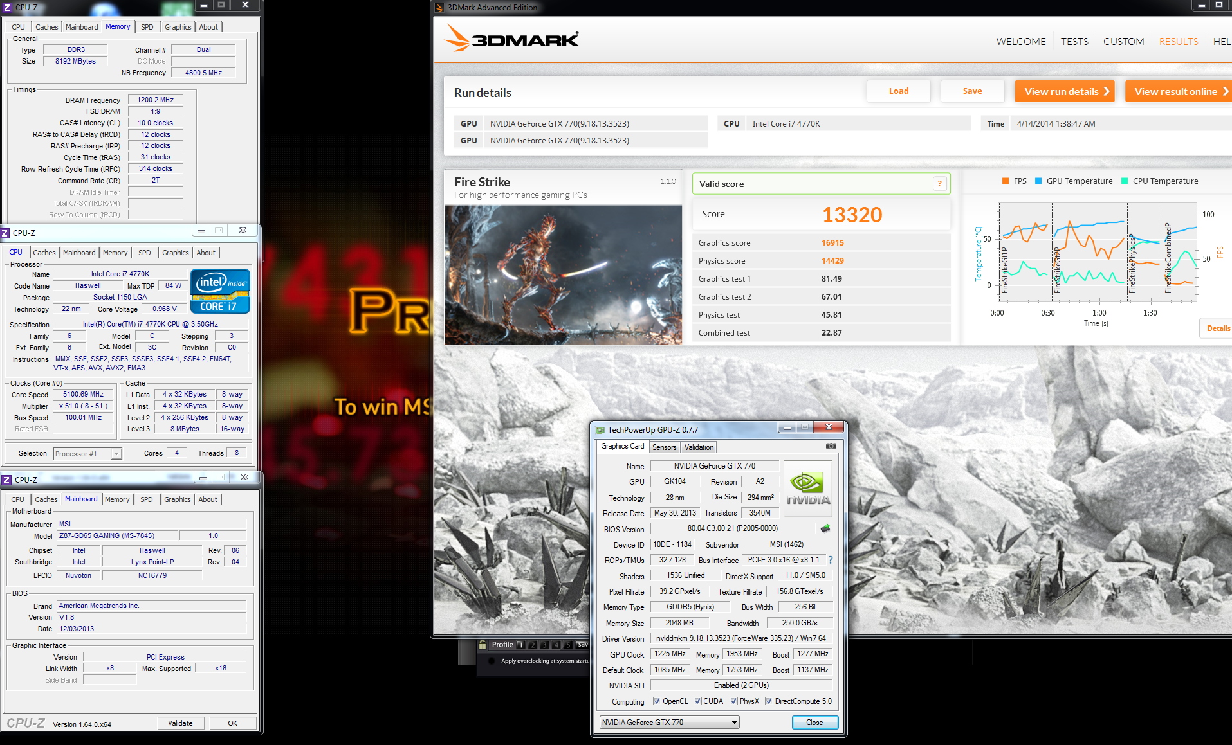
Task: Select overclocking profile slot 5
Action: coord(567,645)
